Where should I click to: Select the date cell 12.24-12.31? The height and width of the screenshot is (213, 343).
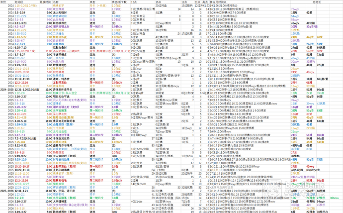point(22,188)
